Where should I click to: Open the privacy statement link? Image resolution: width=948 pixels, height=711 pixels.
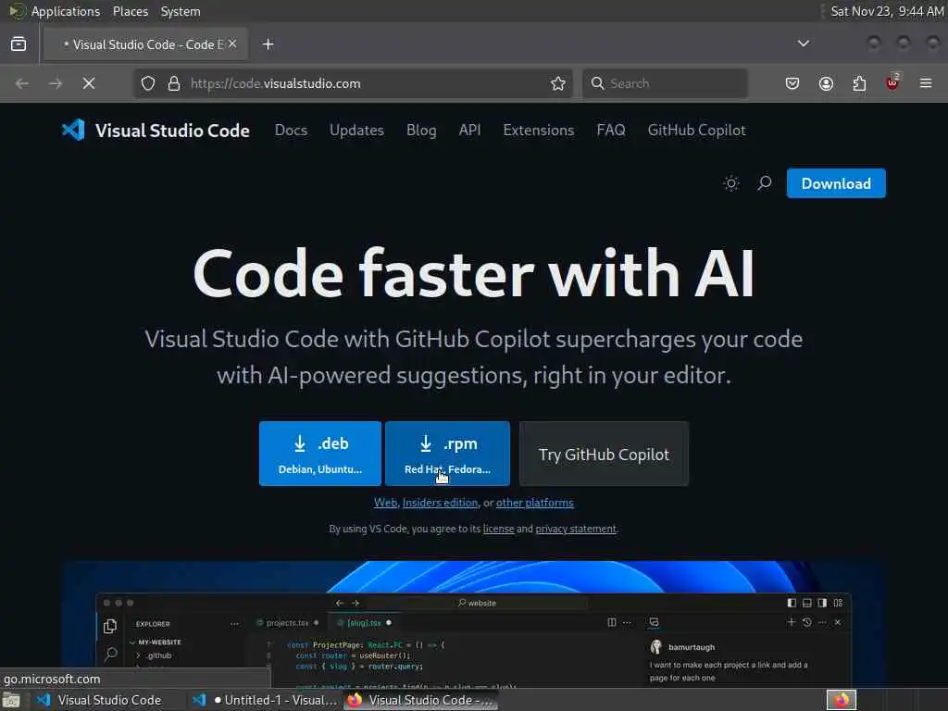576,529
